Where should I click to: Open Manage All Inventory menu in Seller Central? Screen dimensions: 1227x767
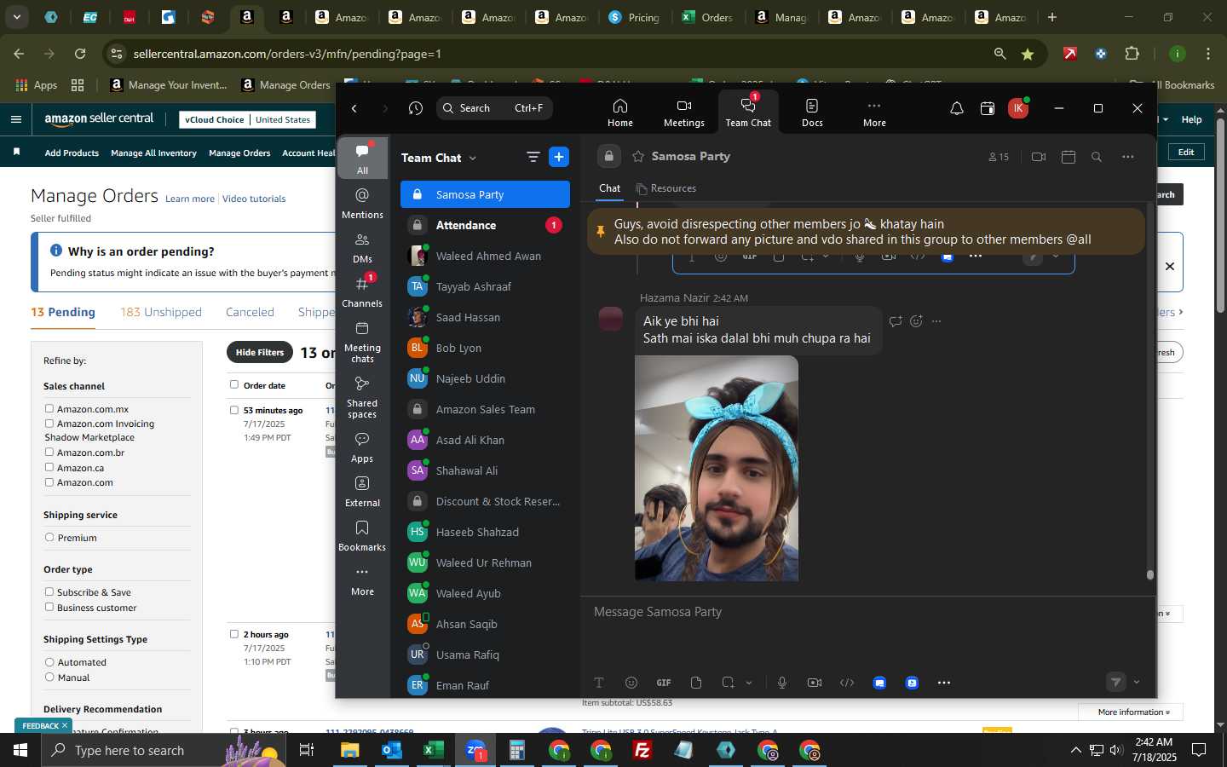153,153
